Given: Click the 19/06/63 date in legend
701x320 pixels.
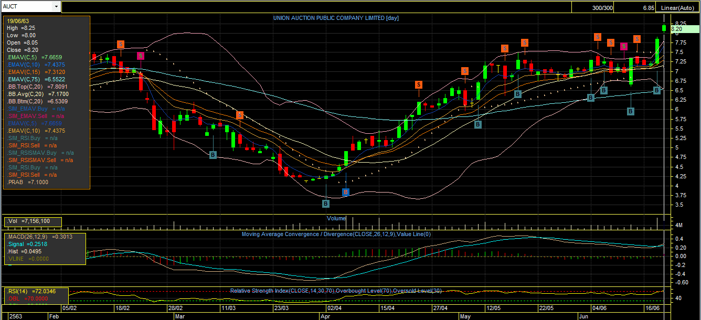Looking at the screenshot, I should coord(18,21).
